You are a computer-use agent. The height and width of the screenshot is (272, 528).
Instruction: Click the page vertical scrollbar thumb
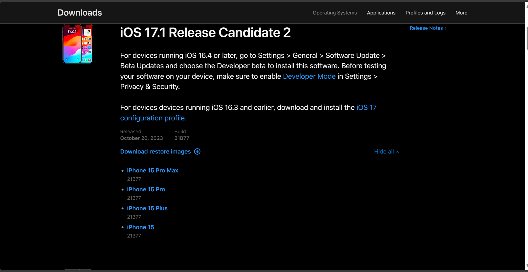coord(527,38)
